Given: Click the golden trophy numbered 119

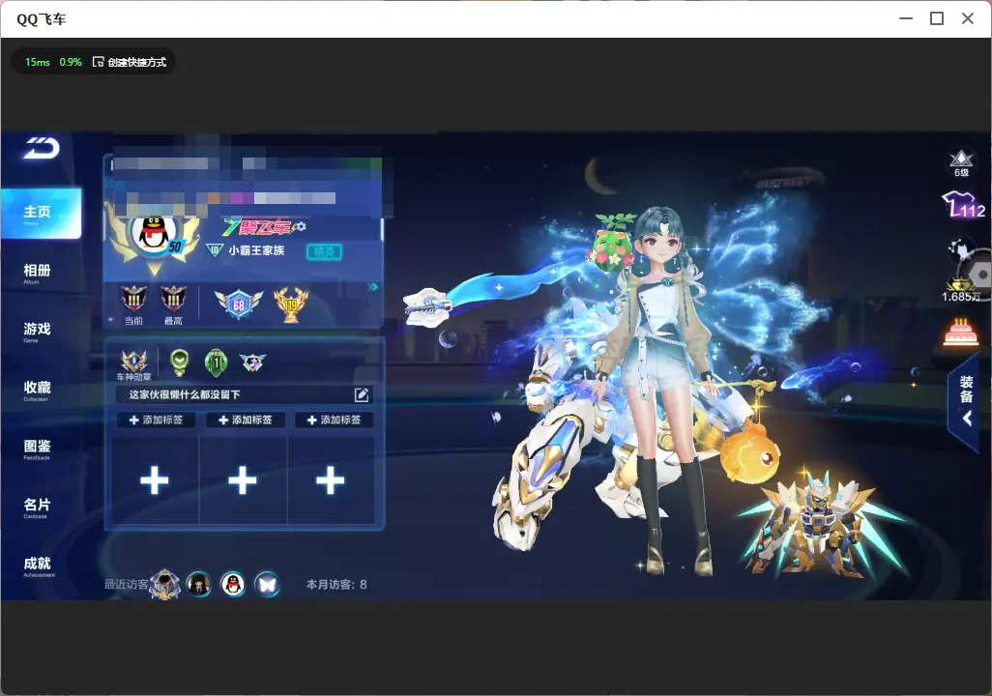Looking at the screenshot, I should [x=291, y=304].
